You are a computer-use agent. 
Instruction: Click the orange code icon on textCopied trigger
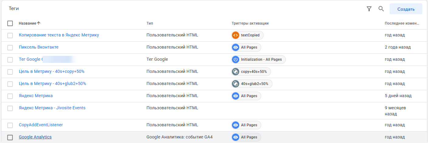click(x=235, y=35)
